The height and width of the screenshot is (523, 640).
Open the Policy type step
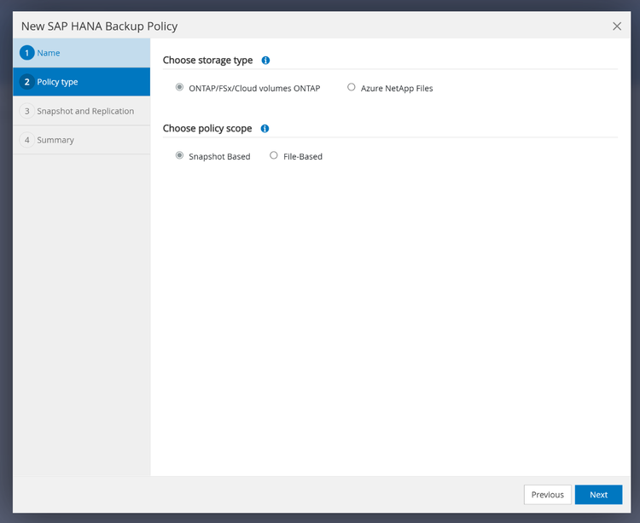(82, 82)
